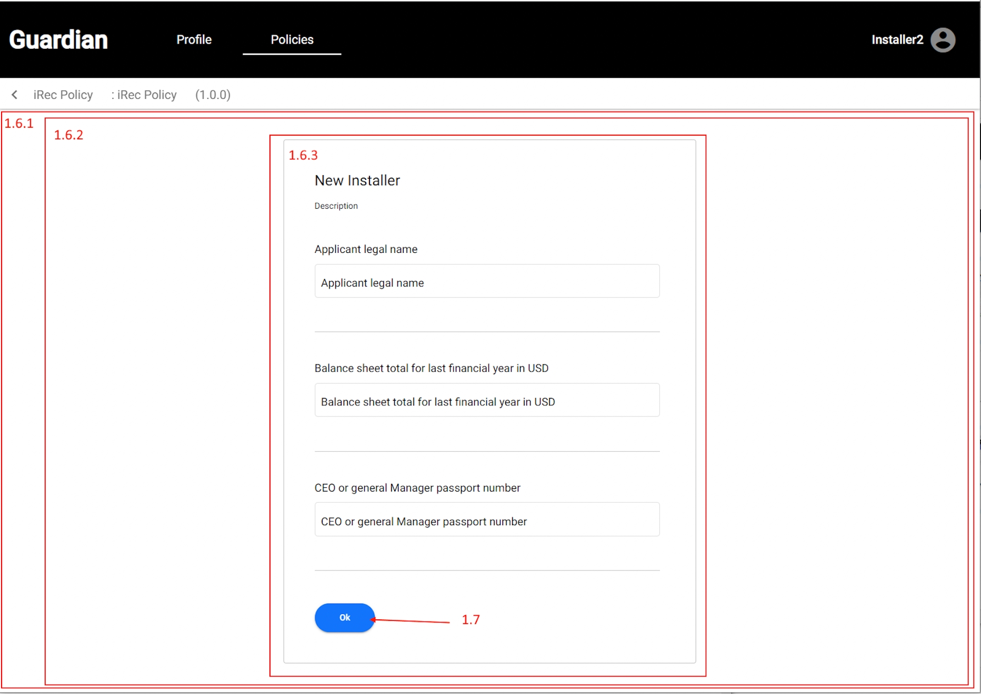Go back using the left chevron arrow
This screenshot has width=981, height=694.
point(15,95)
